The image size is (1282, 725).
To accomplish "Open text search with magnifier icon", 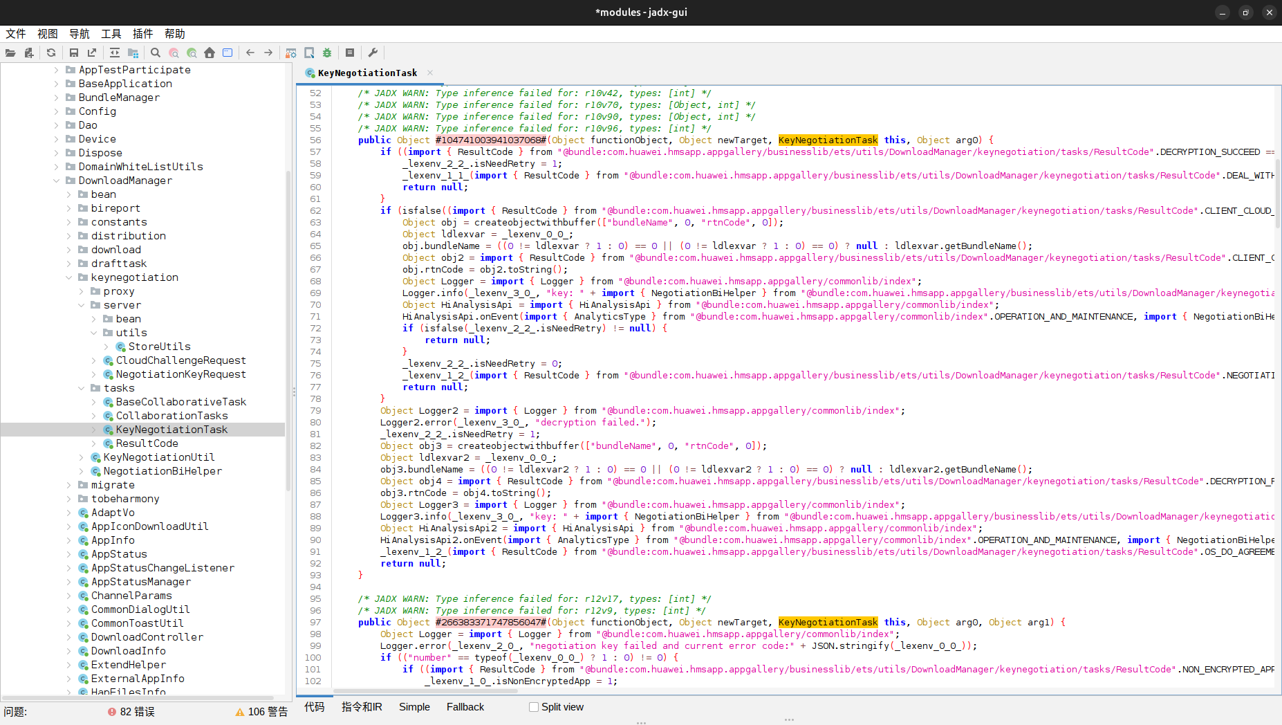I will [x=156, y=53].
